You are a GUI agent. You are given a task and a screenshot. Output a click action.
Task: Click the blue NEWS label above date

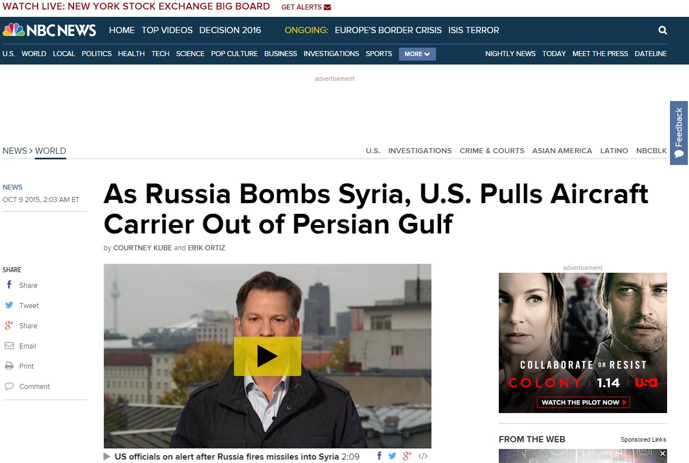click(12, 187)
